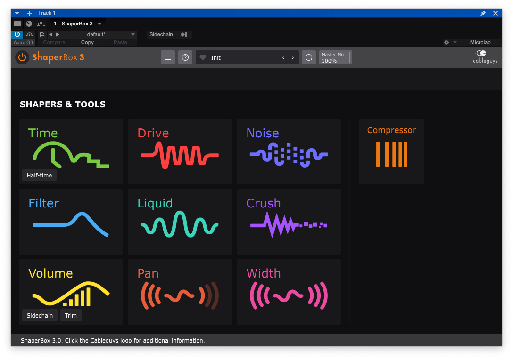This screenshot has height=359, width=513.
Task: Open the host preset file icon
Action: (x=42, y=34)
